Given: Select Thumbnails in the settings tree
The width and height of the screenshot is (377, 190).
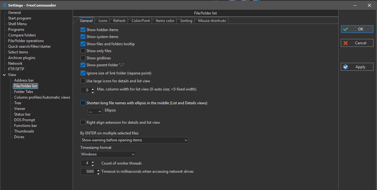Looking at the screenshot, I should click(x=24, y=131).
